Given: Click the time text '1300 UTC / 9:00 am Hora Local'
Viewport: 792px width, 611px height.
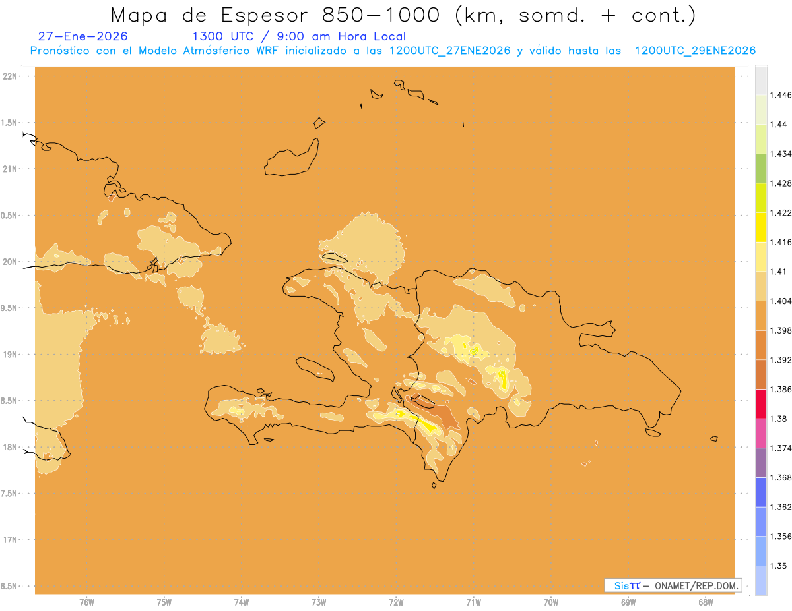Looking at the screenshot, I should pos(299,37).
